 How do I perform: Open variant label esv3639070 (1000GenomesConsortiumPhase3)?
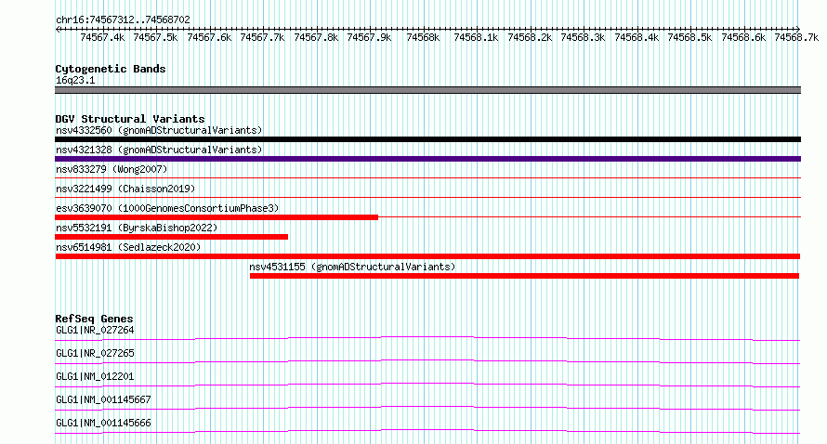click(167, 208)
